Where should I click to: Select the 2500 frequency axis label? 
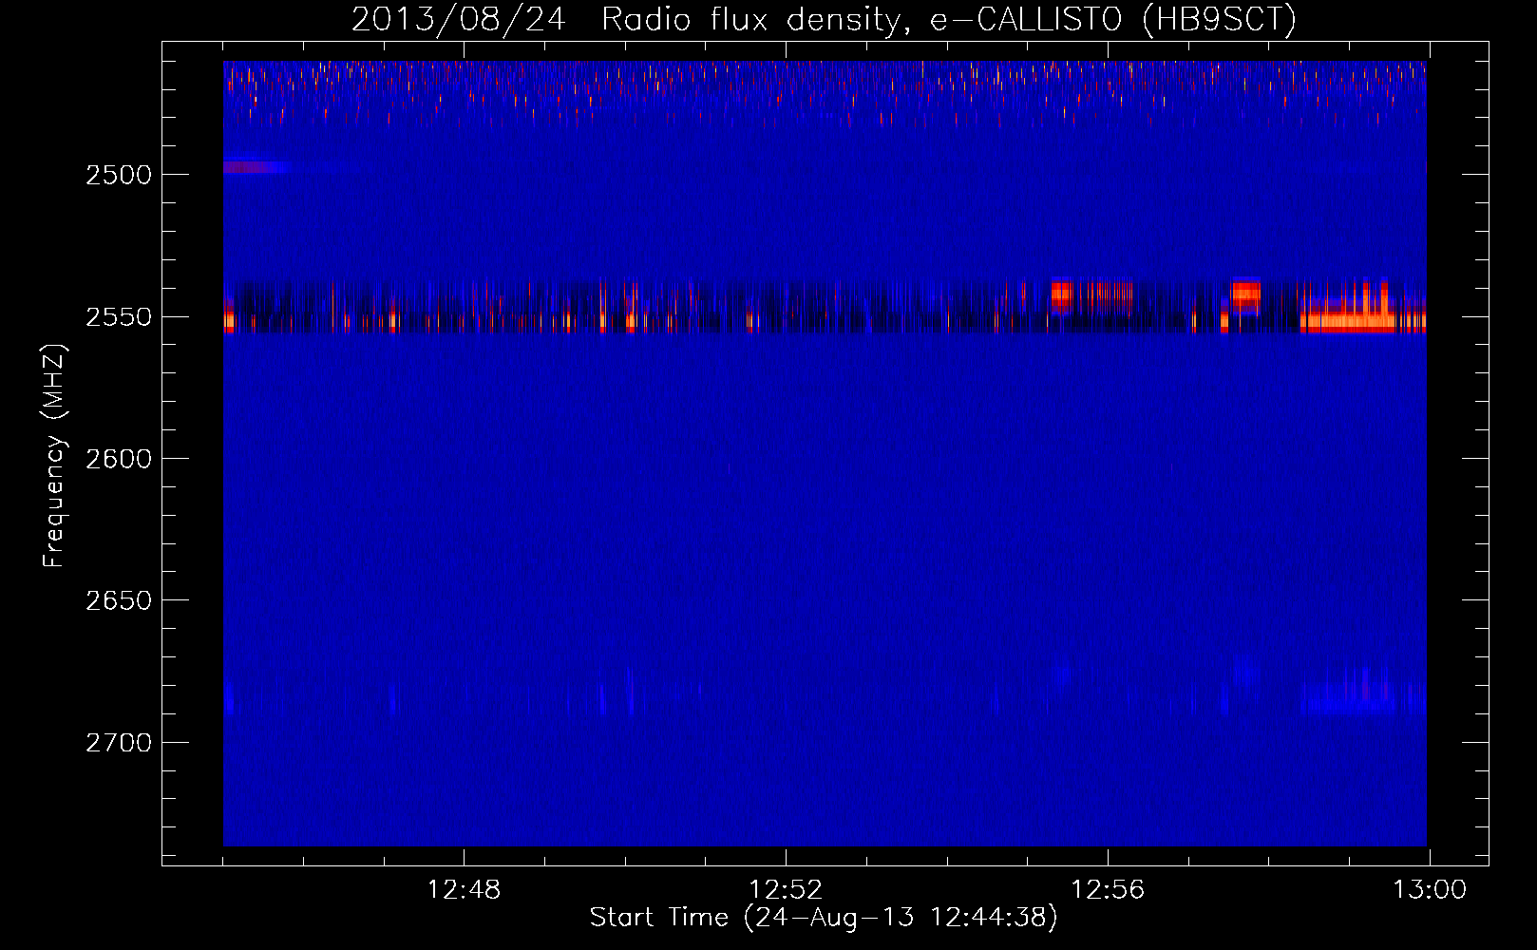click(119, 175)
